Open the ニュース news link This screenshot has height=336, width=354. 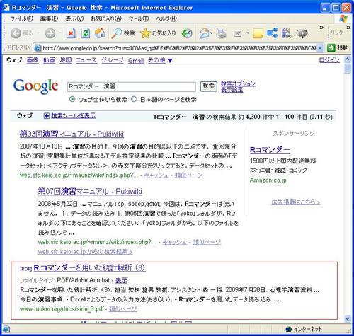pos(86,60)
